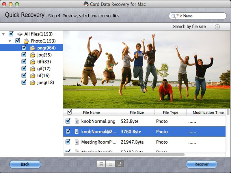Screen dimensions: 231x173
Task: Click the All files drive icon
Action: [x=20, y=34]
